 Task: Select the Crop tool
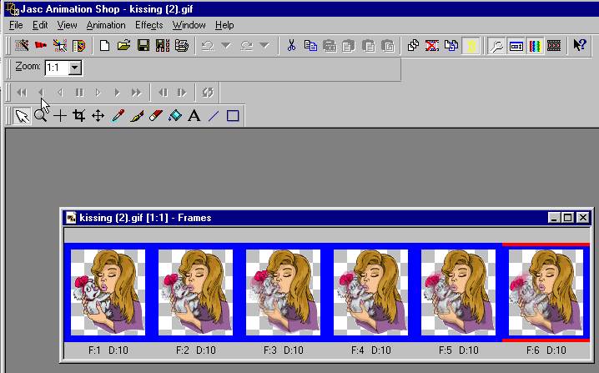click(79, 115)
